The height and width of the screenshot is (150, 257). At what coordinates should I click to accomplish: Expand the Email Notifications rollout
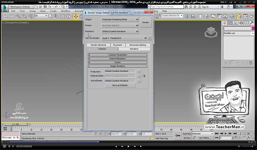coord(118,59)
